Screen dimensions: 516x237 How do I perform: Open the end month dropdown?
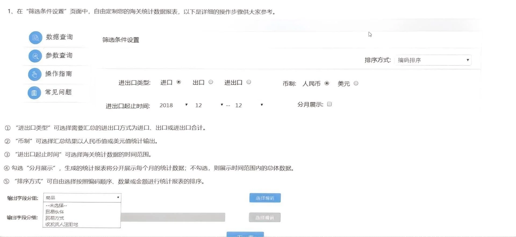(x=249, y=105)
